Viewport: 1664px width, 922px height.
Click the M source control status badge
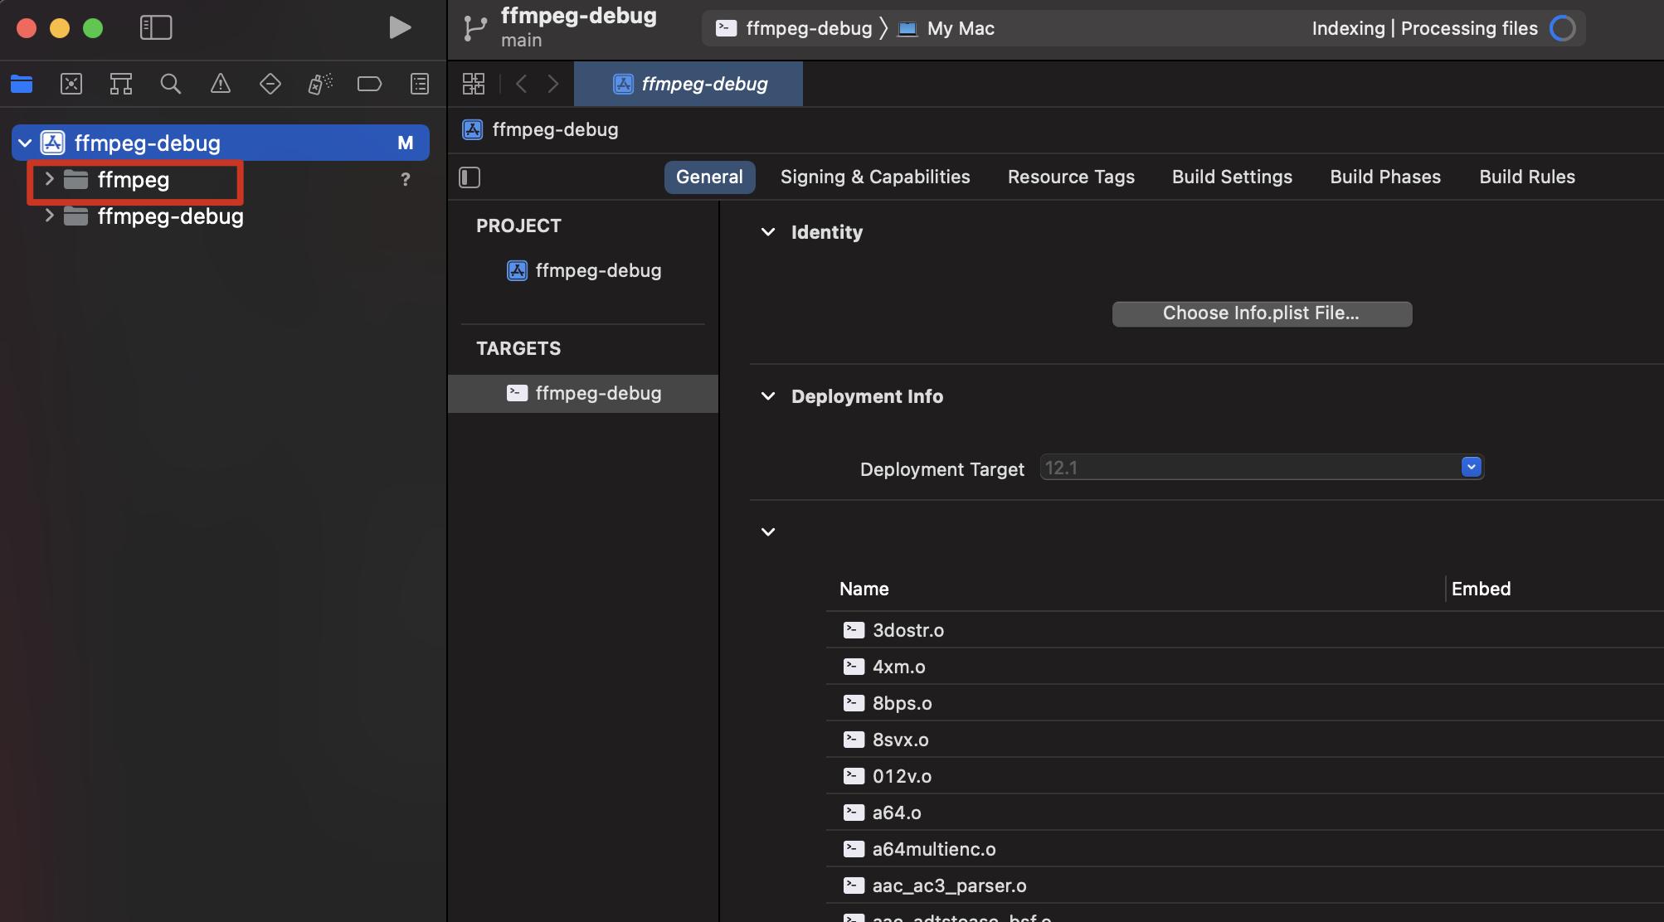[406, 143]
